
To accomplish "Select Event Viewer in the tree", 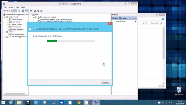I will (16, 22).
